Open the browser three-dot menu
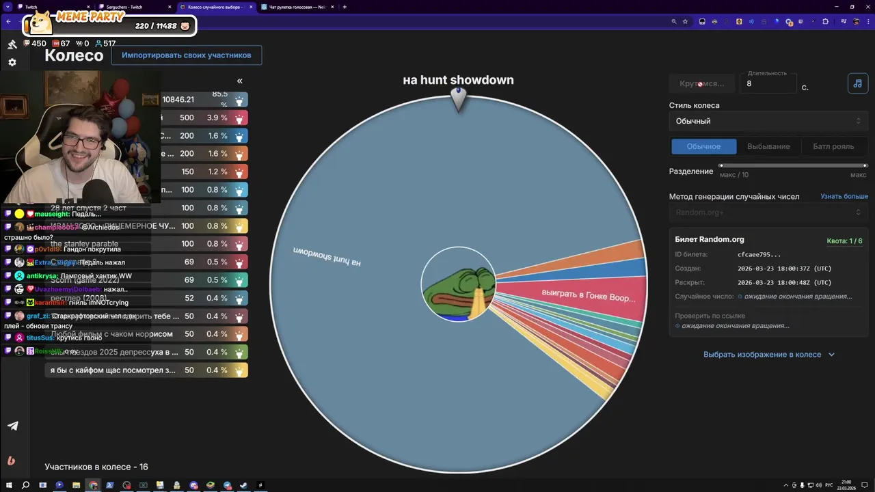 coord(867,21)
